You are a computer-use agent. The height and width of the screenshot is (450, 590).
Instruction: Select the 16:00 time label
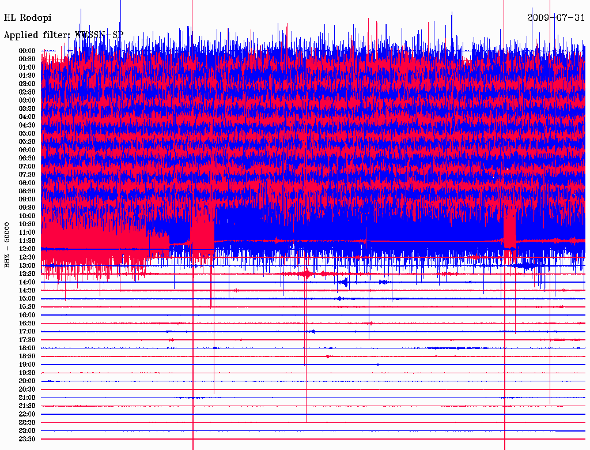27,315
